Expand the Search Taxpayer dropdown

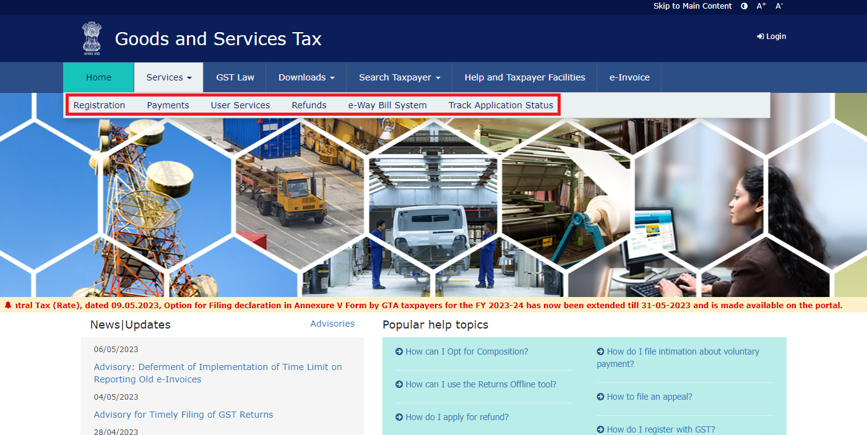399,77
